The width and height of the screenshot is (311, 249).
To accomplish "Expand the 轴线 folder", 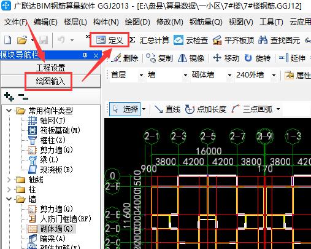I will pos(9,180).
